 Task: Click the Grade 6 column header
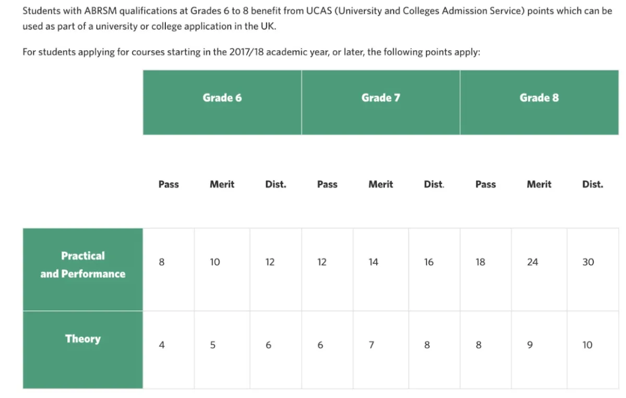coord(222,102)
